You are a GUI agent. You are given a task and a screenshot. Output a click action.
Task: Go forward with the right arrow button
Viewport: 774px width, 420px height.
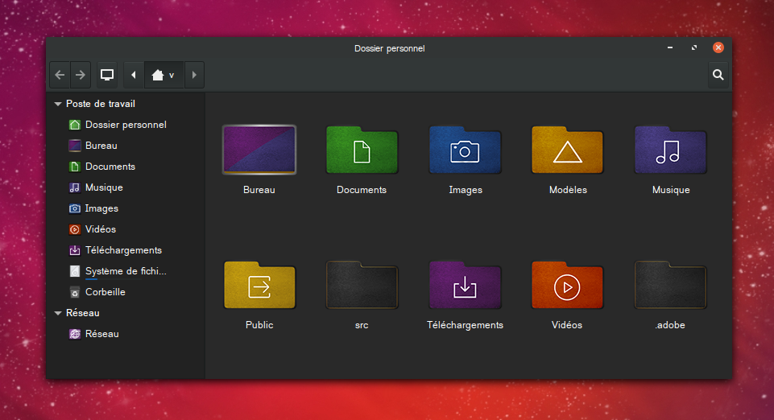pyautogui.click(x=81, y=75)
